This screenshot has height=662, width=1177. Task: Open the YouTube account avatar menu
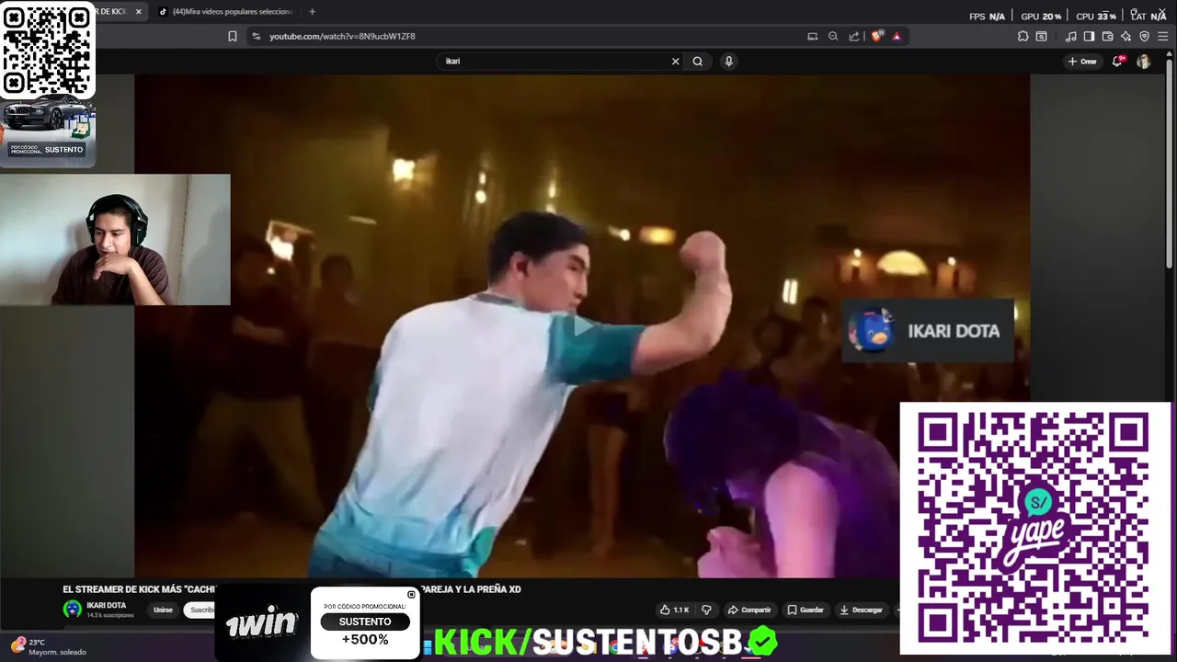coord(1143,62)
